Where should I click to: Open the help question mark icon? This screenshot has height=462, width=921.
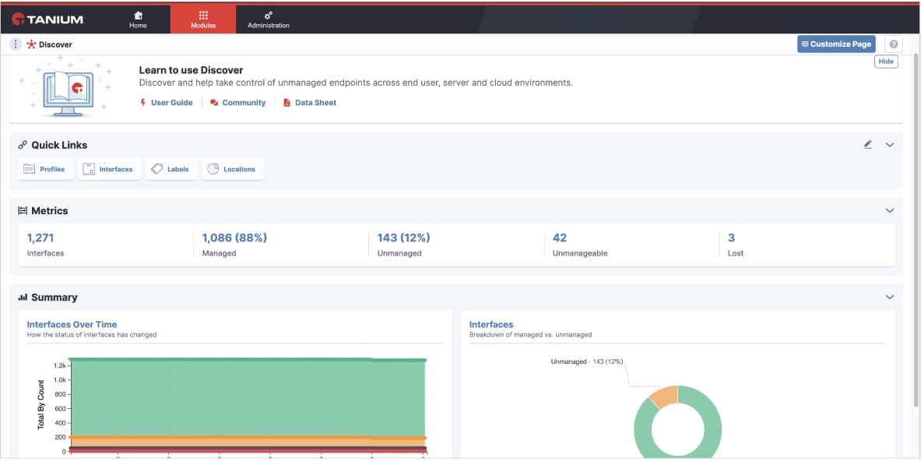[894, 44]
